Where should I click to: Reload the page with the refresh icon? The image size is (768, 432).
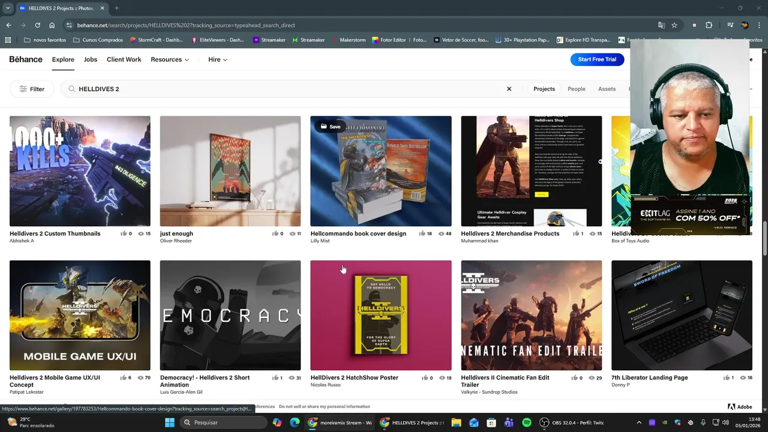click(37, 25)
